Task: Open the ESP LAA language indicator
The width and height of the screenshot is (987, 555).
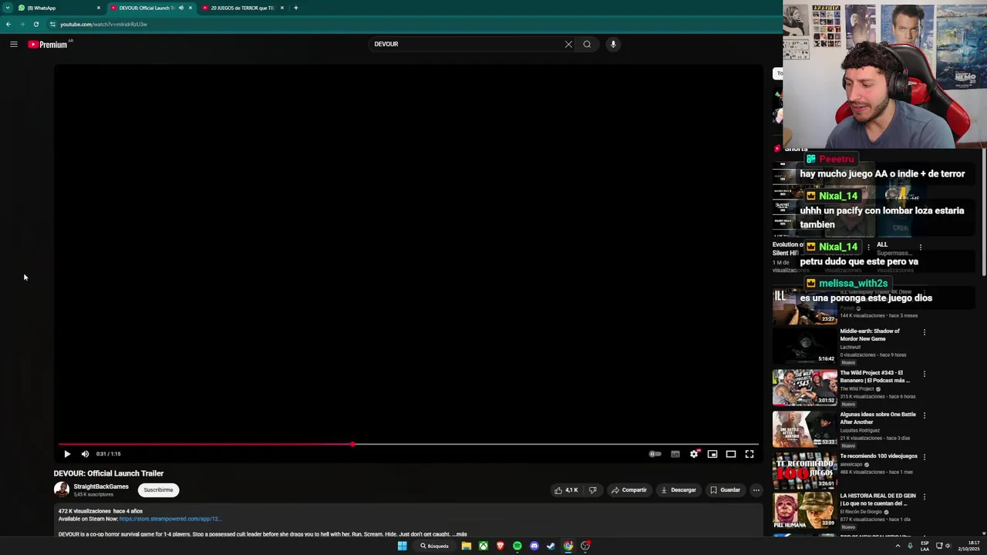Action: [x=925, y=546]
